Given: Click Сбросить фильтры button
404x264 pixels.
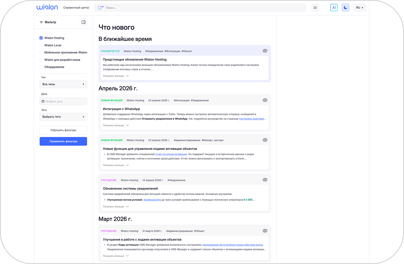Looking at the screenshot, I should [x=63, y=130].
